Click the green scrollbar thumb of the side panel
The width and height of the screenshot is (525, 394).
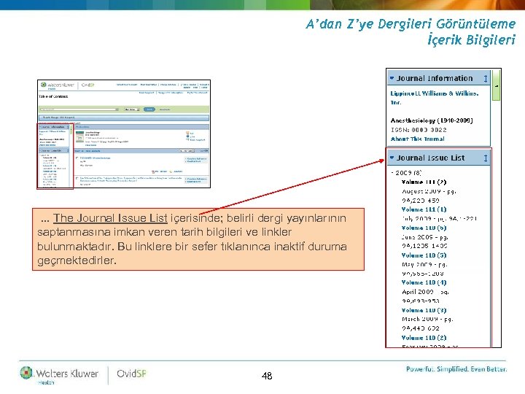point(497,85)
